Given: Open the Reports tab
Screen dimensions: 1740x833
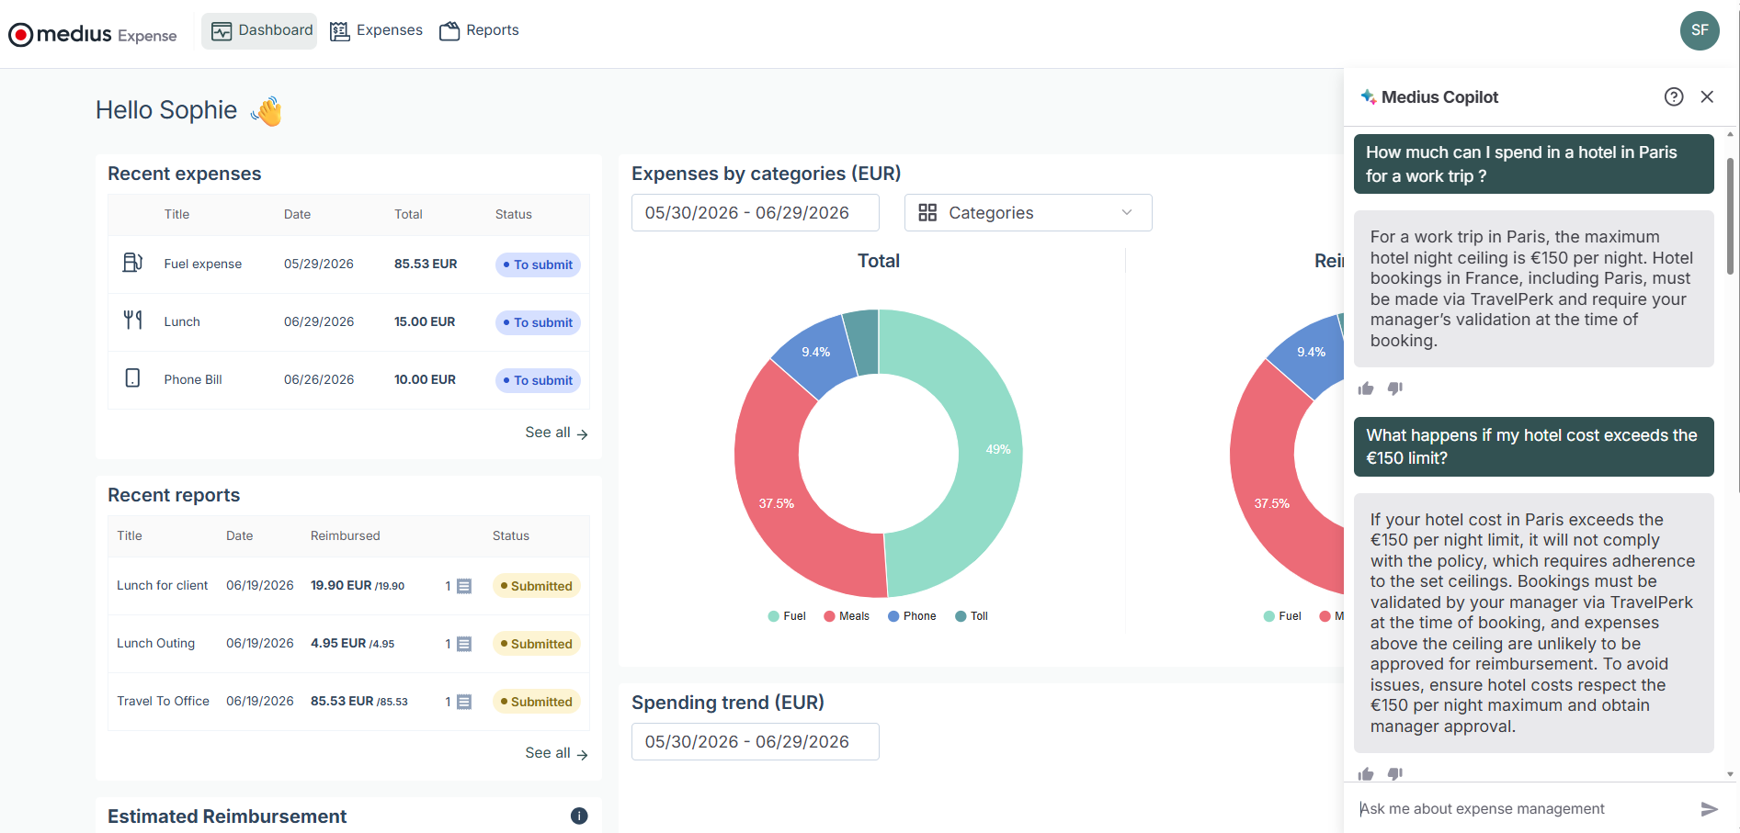Looking at the screenshot, I should (x=480, y=30).
